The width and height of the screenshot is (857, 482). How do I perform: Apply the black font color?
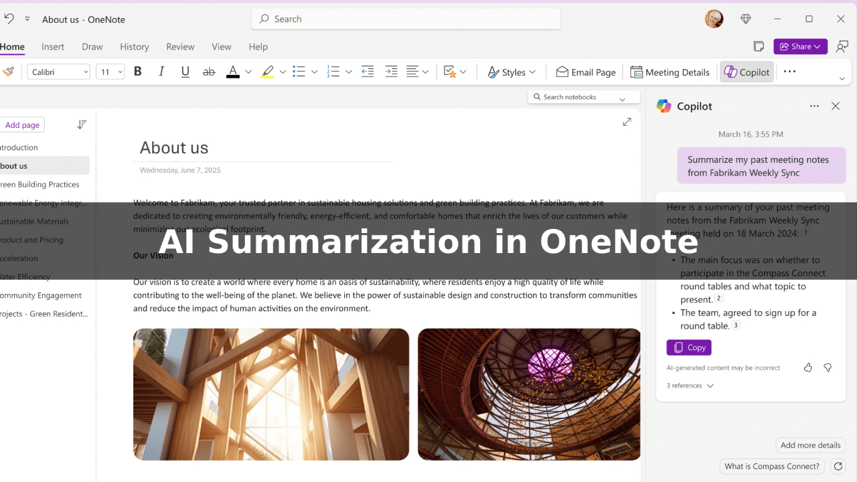[x=233, y=72]
